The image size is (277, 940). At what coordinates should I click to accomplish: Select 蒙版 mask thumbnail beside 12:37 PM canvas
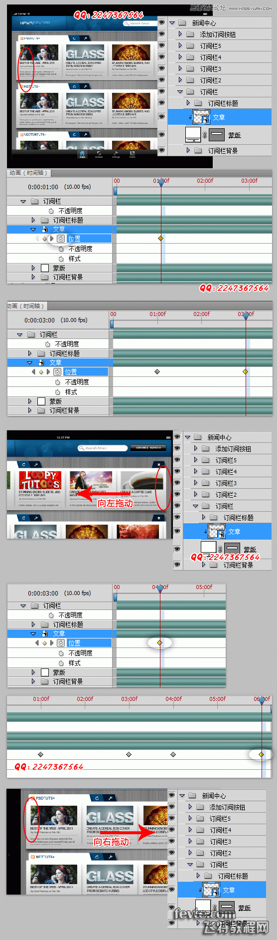pyautogui.click(x=232, y=549)
